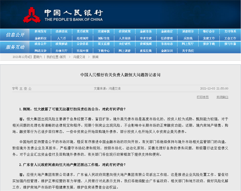Navigate to 网送文告
Image resolution: width=241 pixels, height=191 pixels.
click(41, 51)
